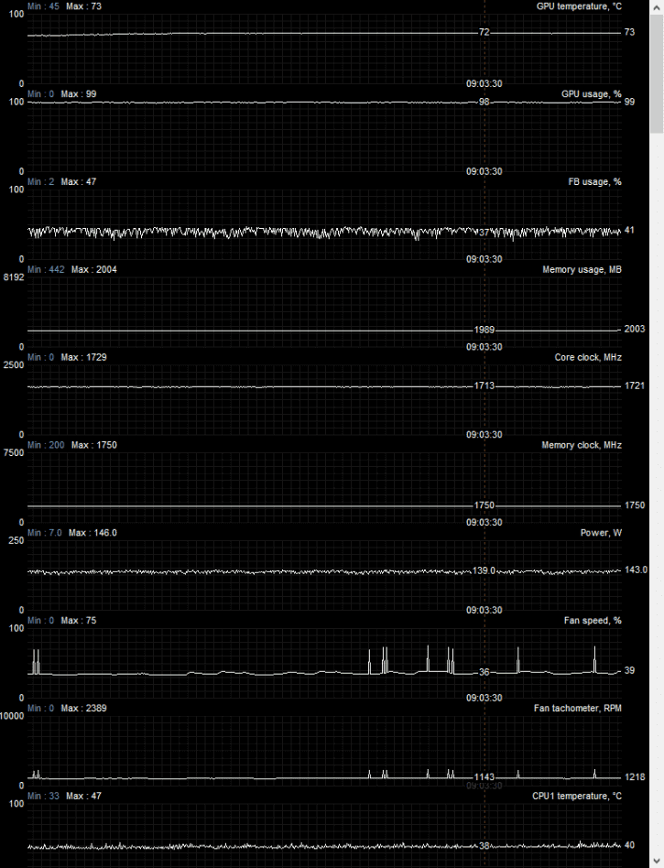Viewport: 664px width, 868px height.
Task: Click marker value 139.0 in Power graph
Action: pos(484,570)
